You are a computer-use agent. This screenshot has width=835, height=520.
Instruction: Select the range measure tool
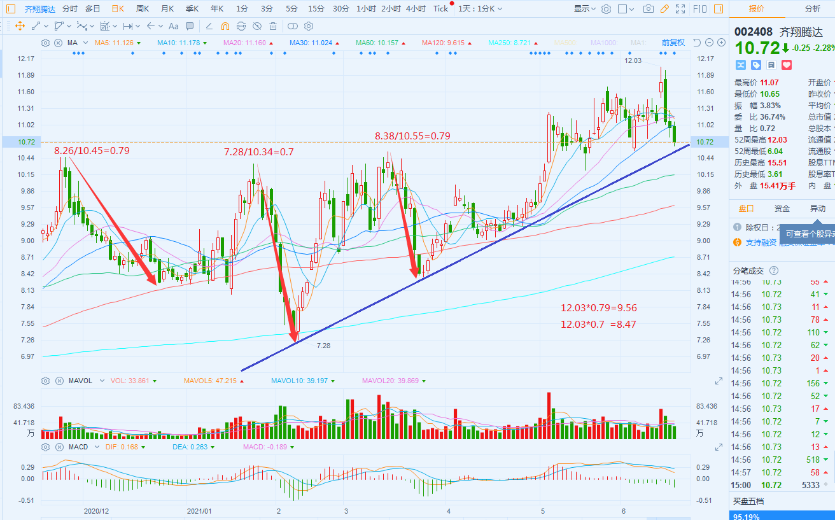pyautogui.click(x=128, y=26)
